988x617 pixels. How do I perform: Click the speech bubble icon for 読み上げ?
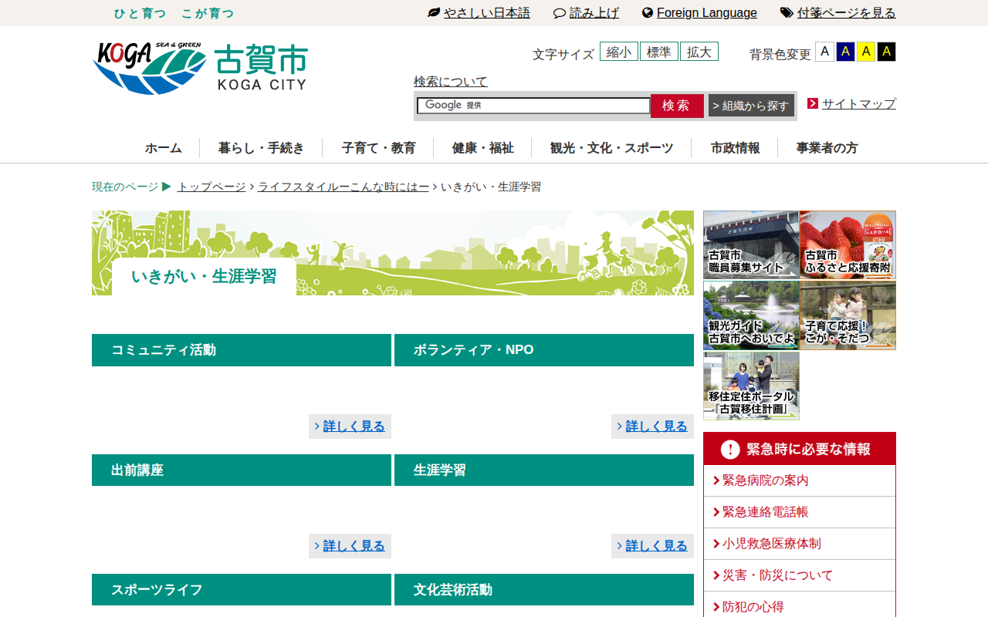[x=560, y=13]
